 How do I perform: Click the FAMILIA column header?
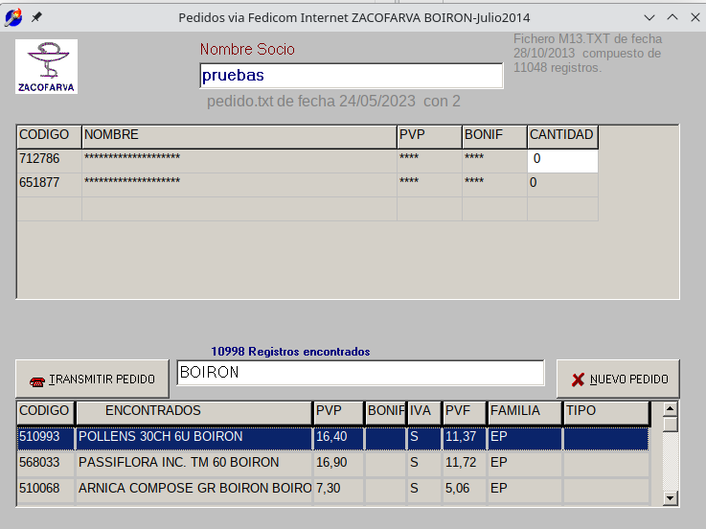tap(523, 411)
